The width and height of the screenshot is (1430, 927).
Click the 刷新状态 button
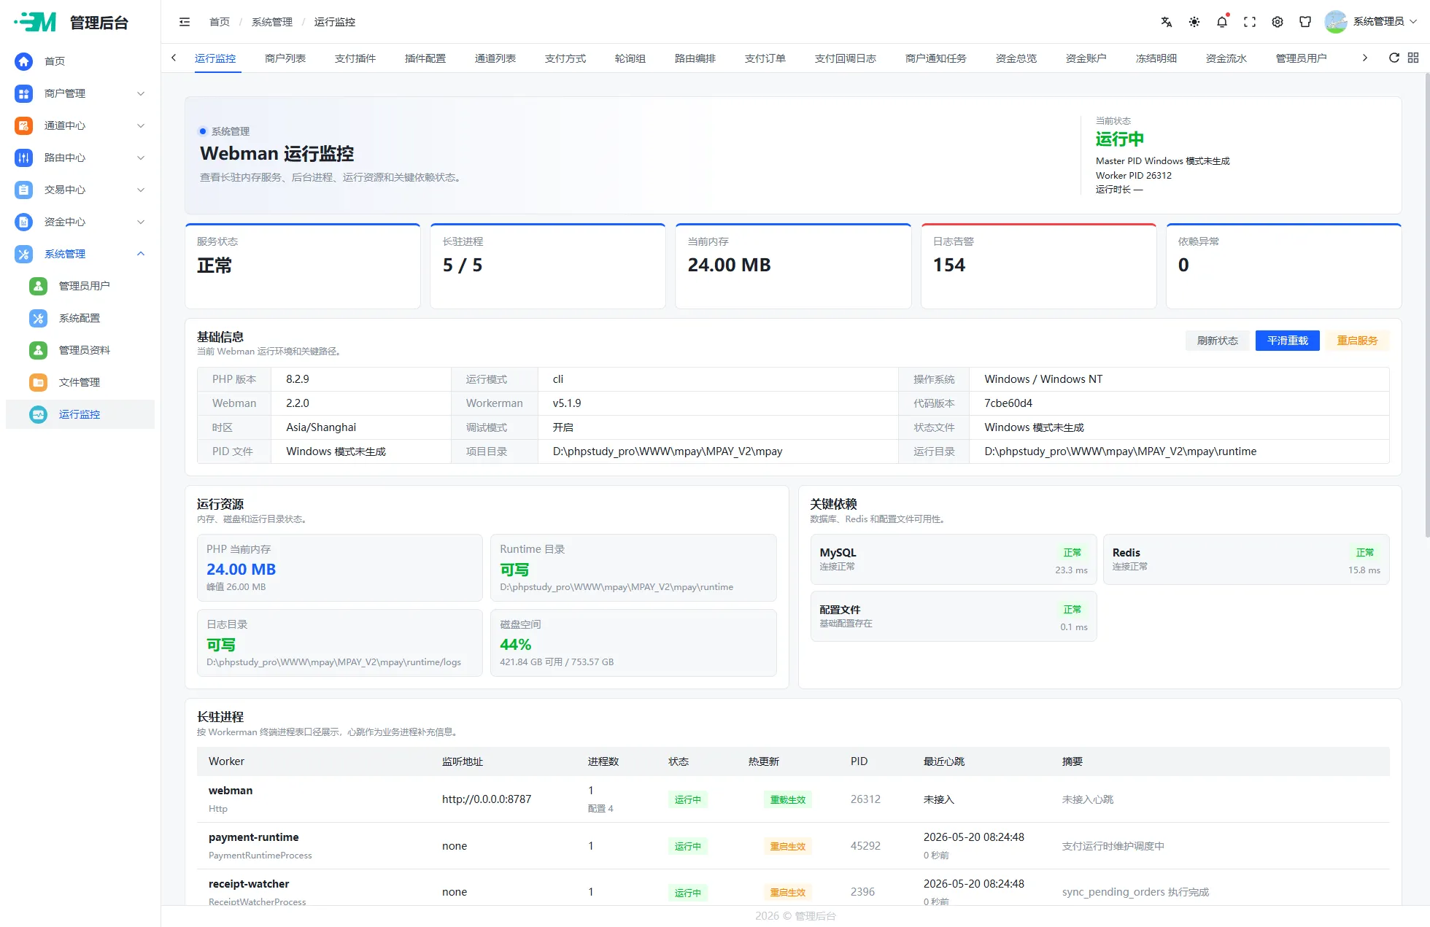(x=1218, y=341)
